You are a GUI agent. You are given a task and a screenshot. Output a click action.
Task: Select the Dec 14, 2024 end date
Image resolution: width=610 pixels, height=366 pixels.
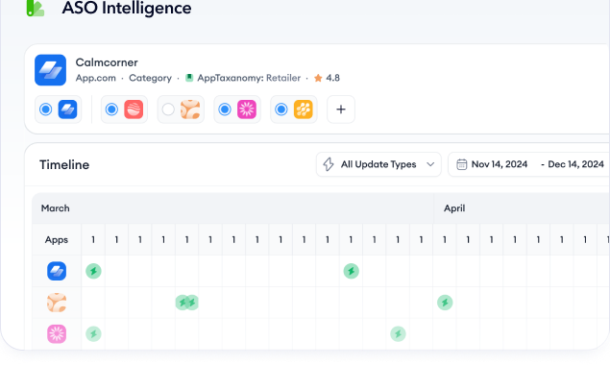click(x=575, y=164)
